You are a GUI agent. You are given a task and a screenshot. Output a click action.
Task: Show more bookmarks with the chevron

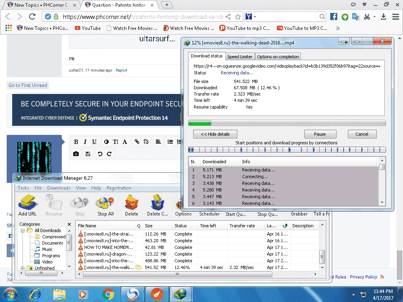click(x=338, y=28)
